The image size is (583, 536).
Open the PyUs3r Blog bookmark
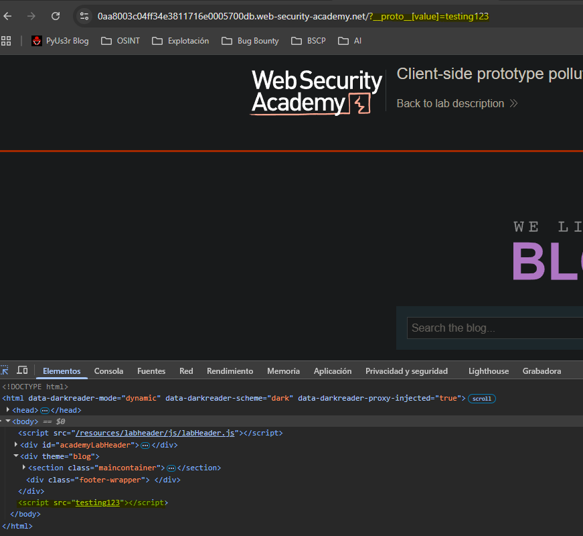(x=60, y=41)
